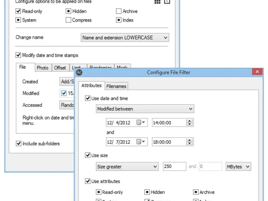
Task: Switch to the Offset tab
Action: (x=60, y=68)
